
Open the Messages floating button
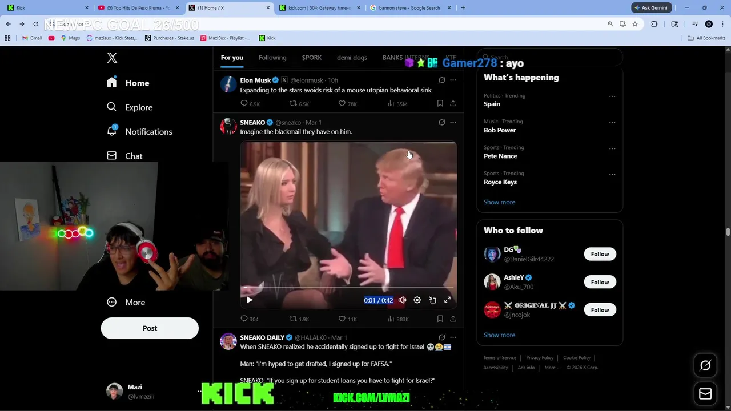705,394
